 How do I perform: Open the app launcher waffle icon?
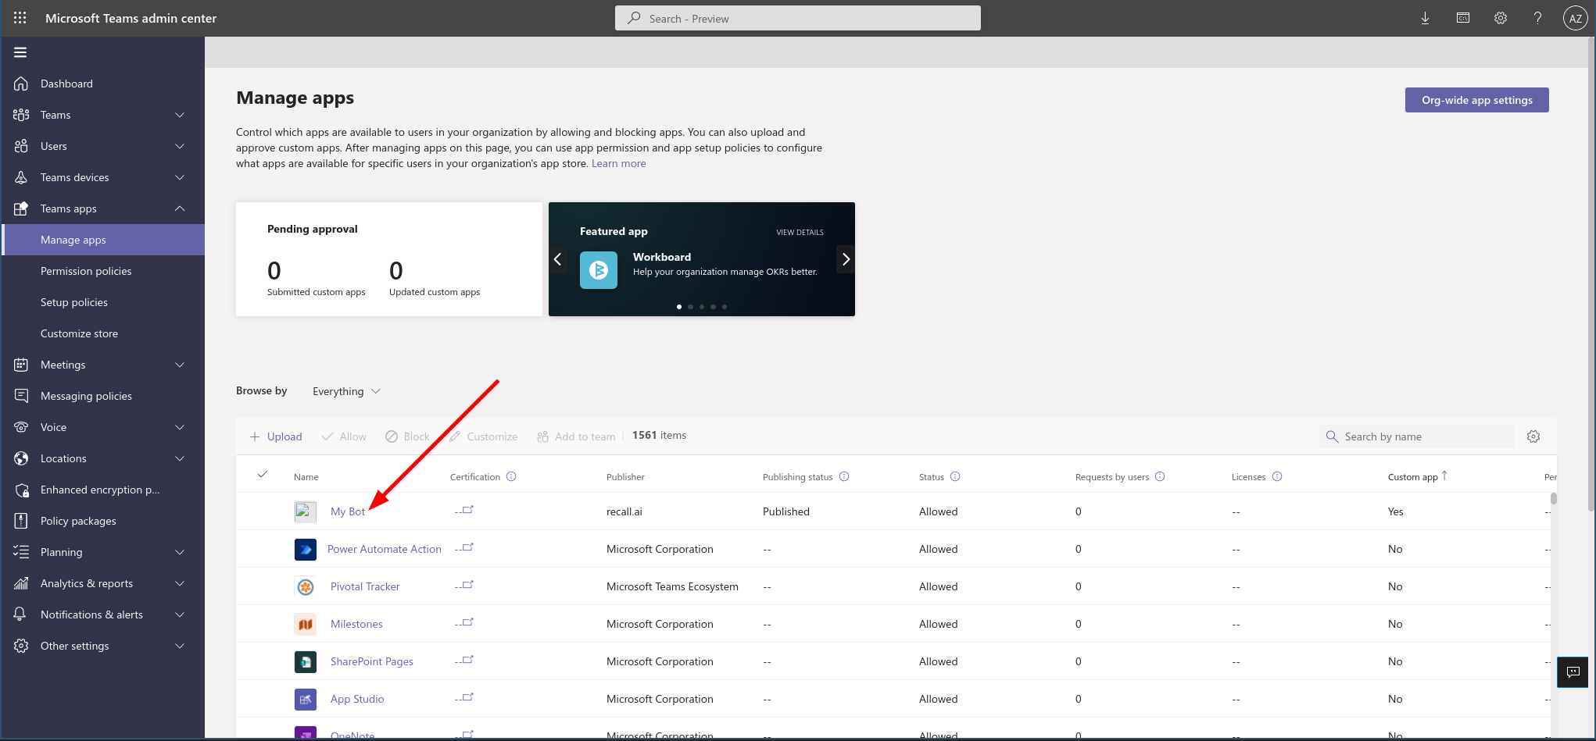pos(20,18)
